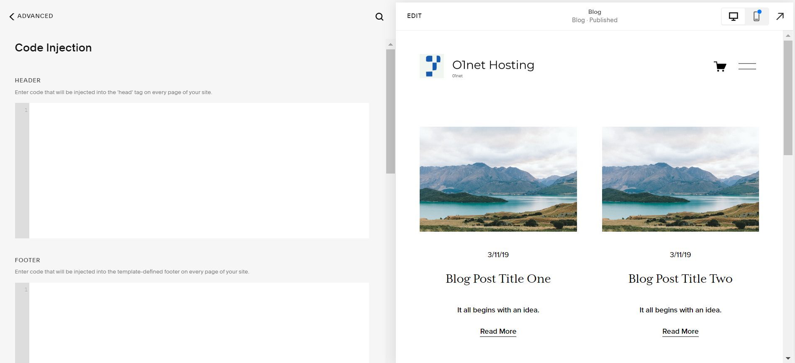Open the shopping cart icon
Screen dimensions: 795x363
(720, 66)
